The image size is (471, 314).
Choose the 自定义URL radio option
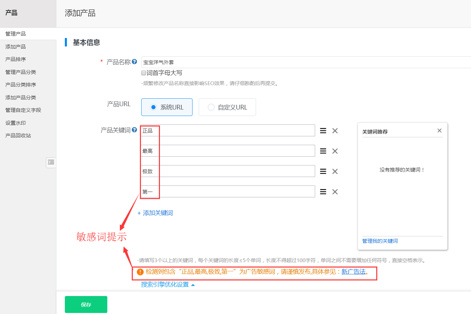(211, 107)
